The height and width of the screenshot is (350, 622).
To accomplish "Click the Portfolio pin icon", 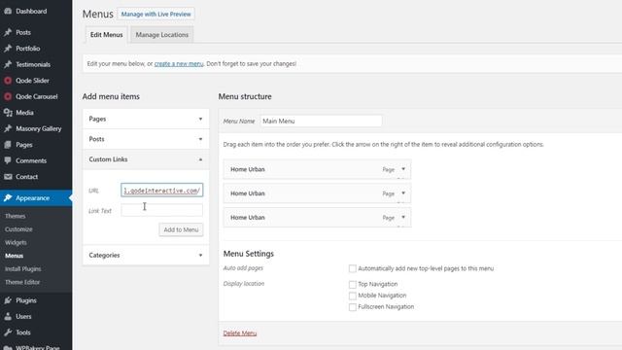I will tap(8, 49).
